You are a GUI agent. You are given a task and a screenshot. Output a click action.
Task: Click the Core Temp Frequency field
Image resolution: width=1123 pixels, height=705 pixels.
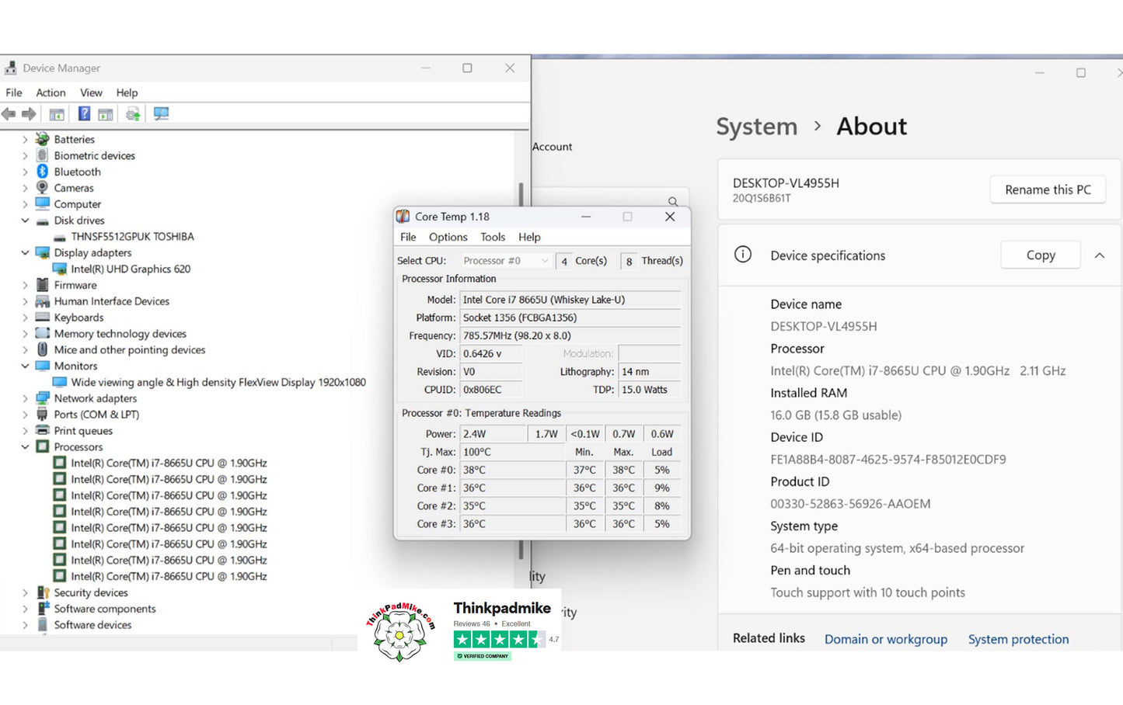[570, 335]
